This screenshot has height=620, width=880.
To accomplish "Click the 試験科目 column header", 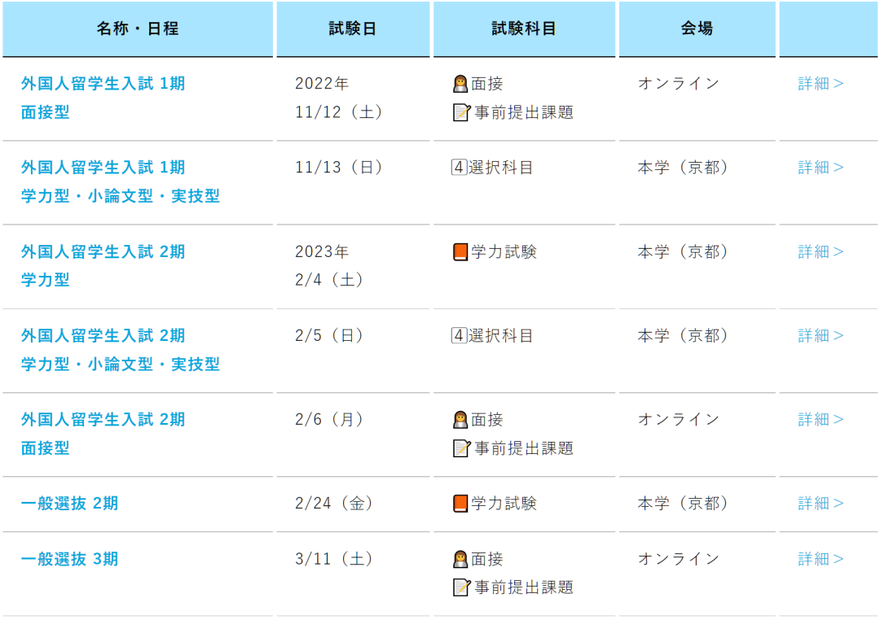I will coord(524,28).
